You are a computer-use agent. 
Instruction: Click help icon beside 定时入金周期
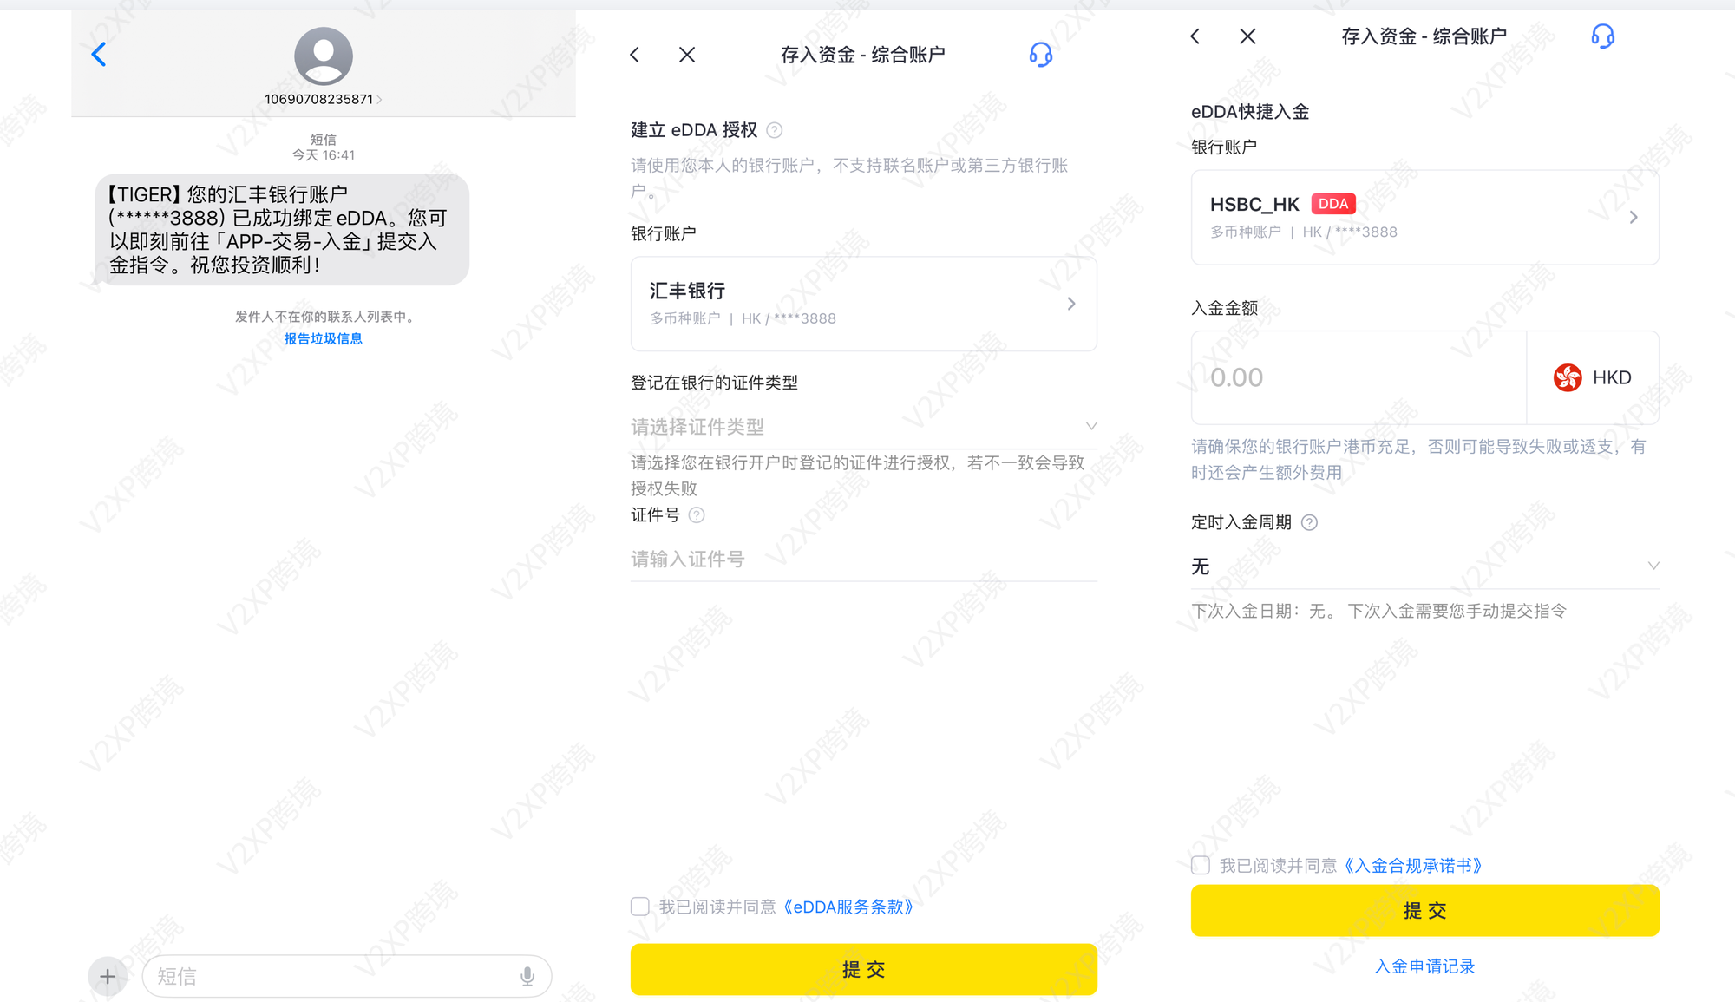click(x=1310, y=522)
